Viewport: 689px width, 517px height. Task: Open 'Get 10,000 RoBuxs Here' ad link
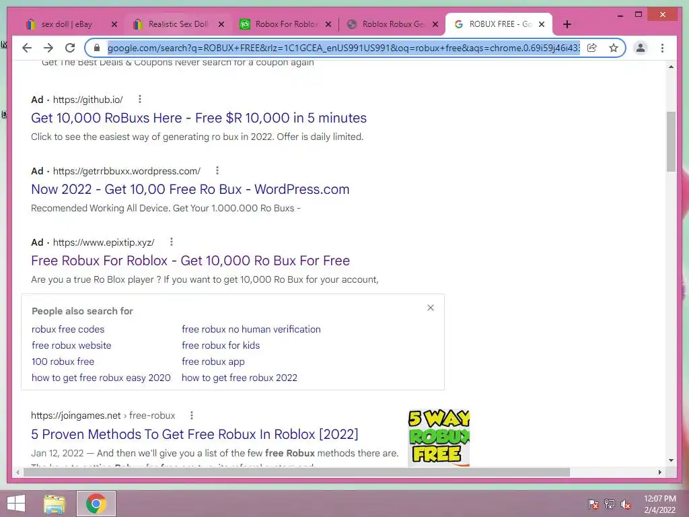coord(198,118)
